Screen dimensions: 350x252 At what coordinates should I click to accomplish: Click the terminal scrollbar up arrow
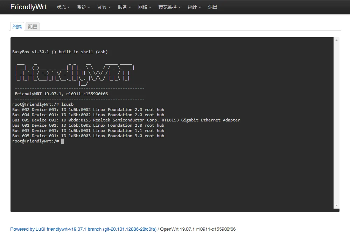pos(336,40)
